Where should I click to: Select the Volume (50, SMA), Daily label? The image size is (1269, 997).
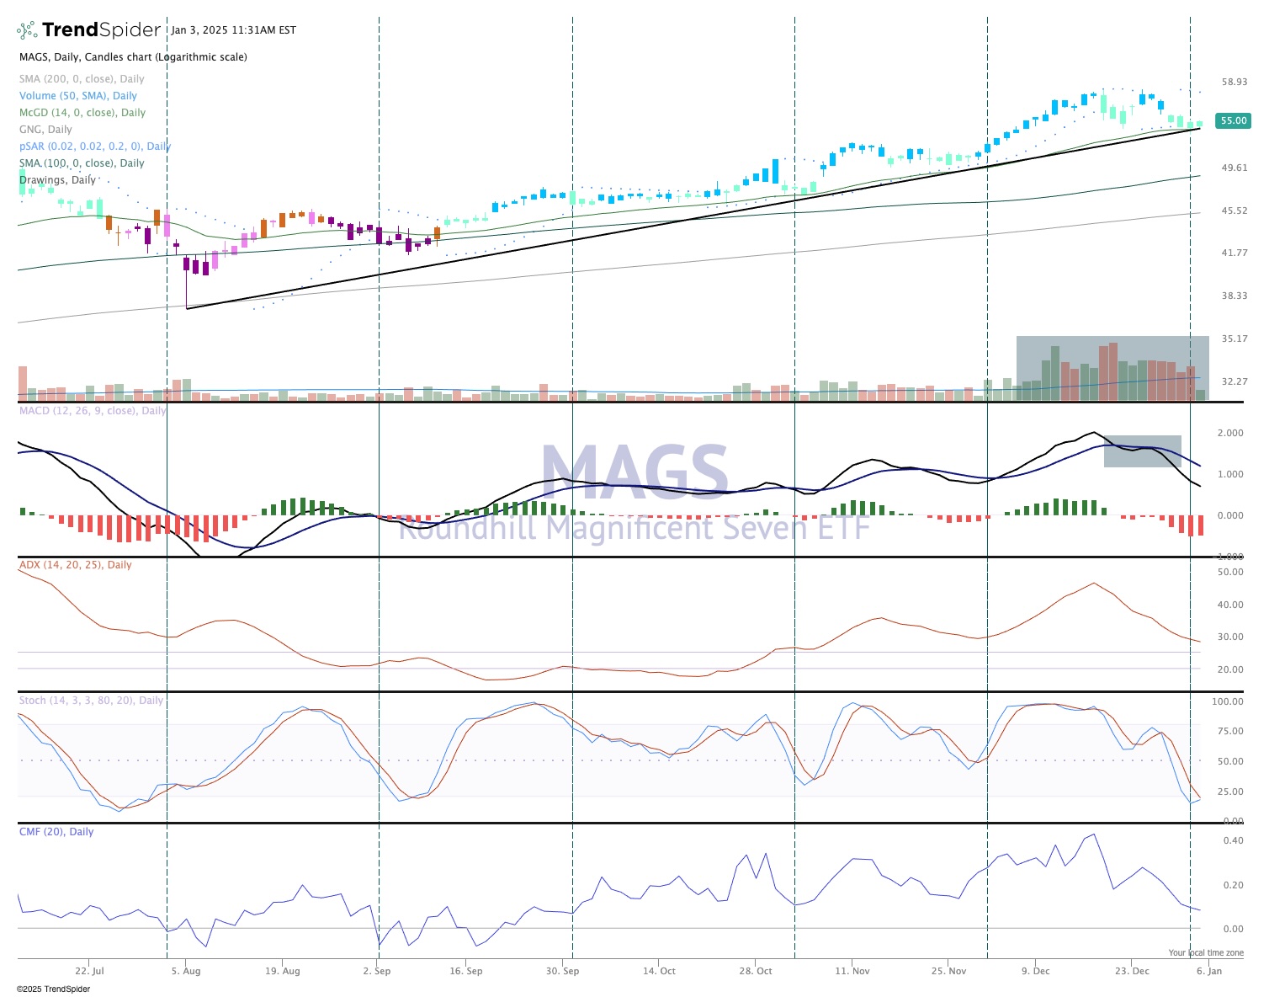pos(78,96)
